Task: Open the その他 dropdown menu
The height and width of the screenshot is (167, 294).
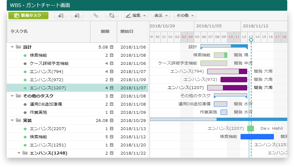Action: [x=185, y=16]
